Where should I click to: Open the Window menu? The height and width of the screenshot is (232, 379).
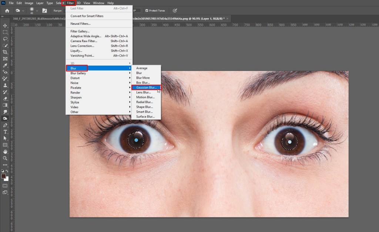pyautogui.click(x=98, y=3)
